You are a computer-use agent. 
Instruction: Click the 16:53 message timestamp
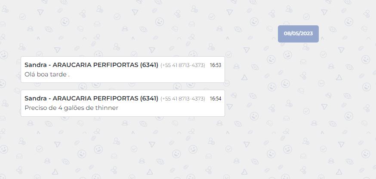tap(215, 65)
